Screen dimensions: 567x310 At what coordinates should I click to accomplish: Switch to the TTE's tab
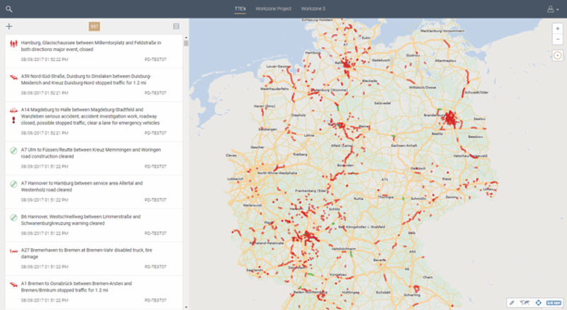(242, 9)
